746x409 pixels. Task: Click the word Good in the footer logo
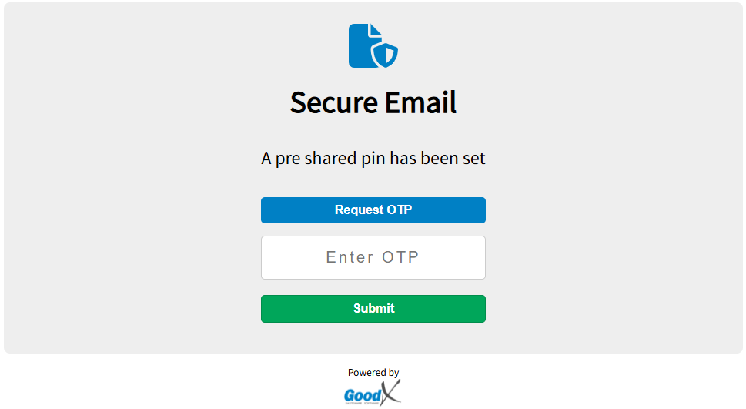[360, 395]
